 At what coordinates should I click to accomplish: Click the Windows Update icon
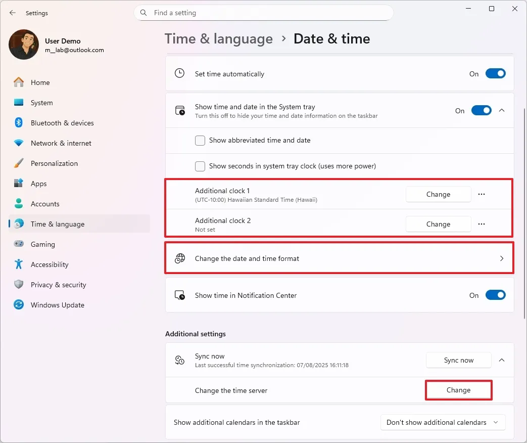point(19,304)
